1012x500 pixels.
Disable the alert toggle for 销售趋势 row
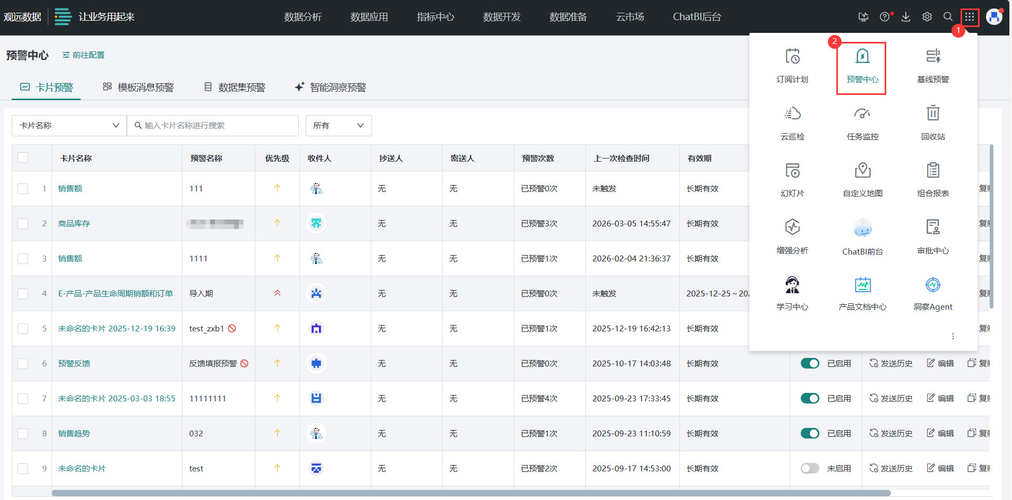pyautogui.click(x=810, y=433)
